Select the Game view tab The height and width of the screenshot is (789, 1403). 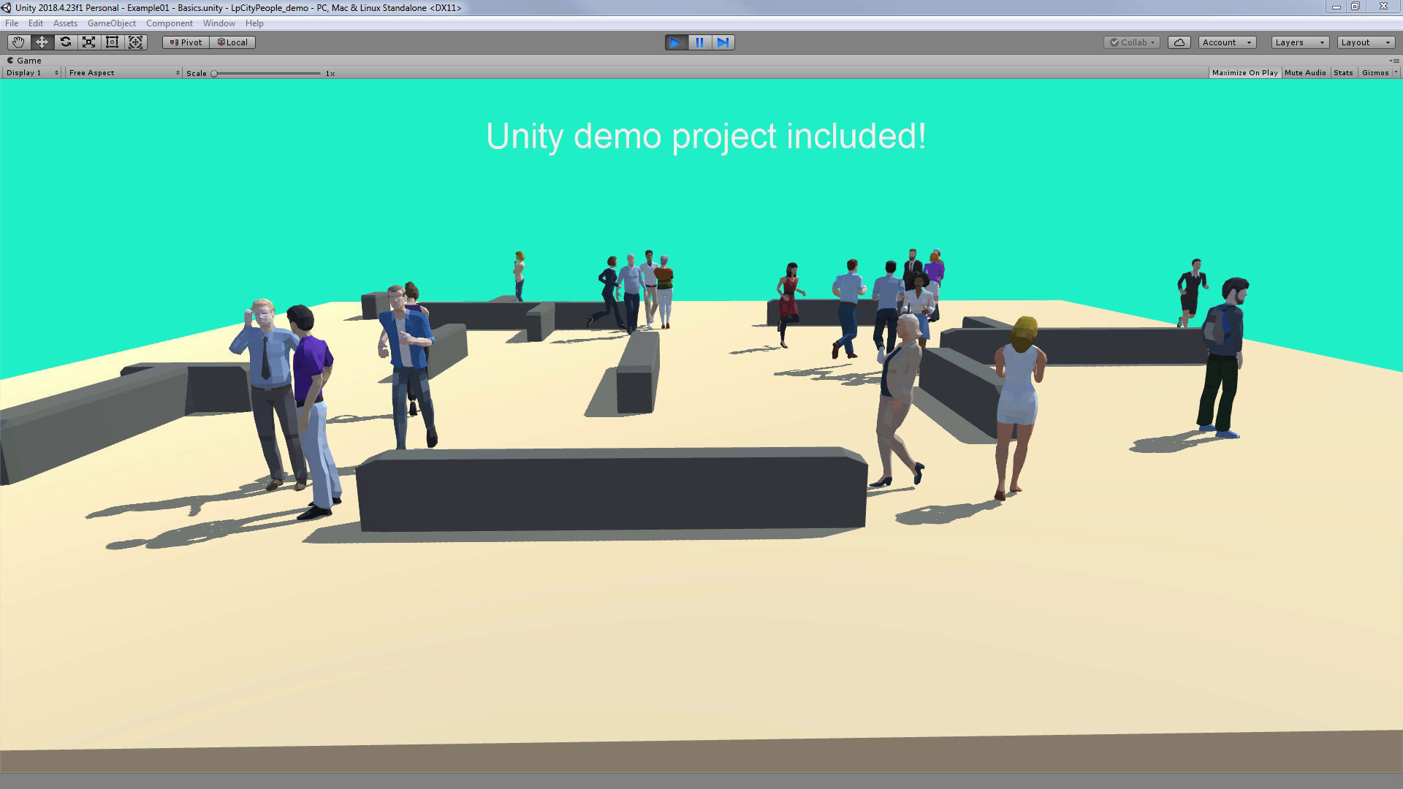(x=24, y=61)
